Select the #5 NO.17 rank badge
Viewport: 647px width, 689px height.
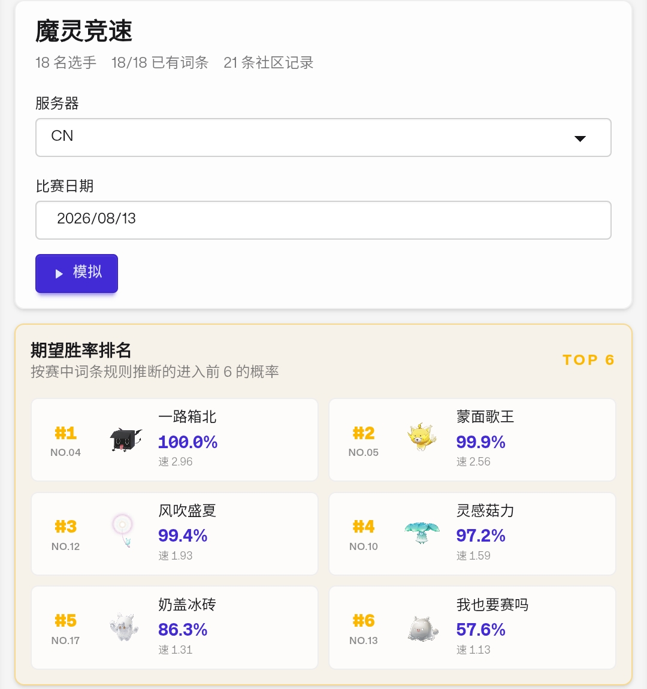tap(65, 628)
